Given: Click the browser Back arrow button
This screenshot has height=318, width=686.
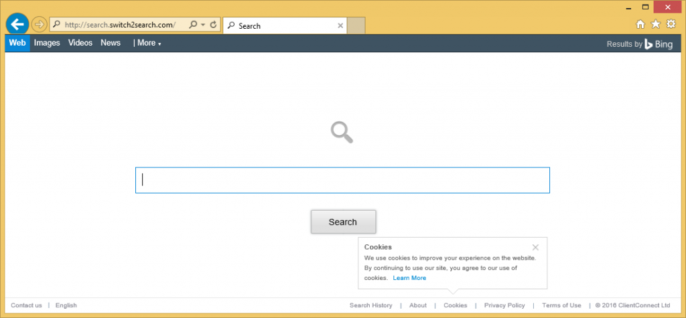Looking at the screenshot, I should point(17,25).
